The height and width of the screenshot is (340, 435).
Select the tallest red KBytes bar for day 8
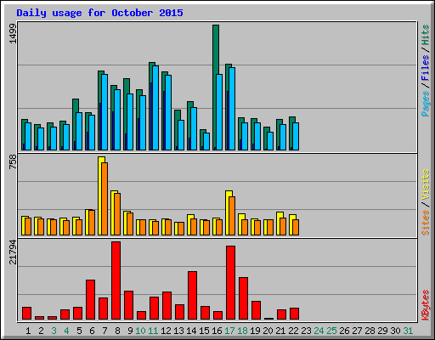[116, 280]
